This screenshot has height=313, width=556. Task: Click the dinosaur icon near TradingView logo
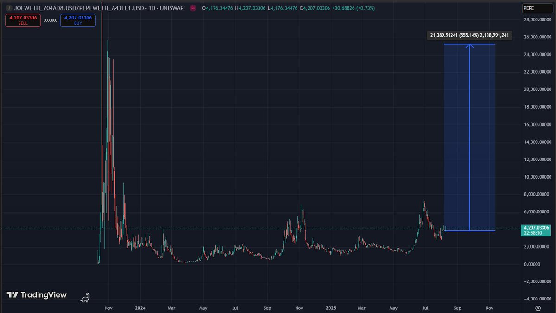point(85,298)
